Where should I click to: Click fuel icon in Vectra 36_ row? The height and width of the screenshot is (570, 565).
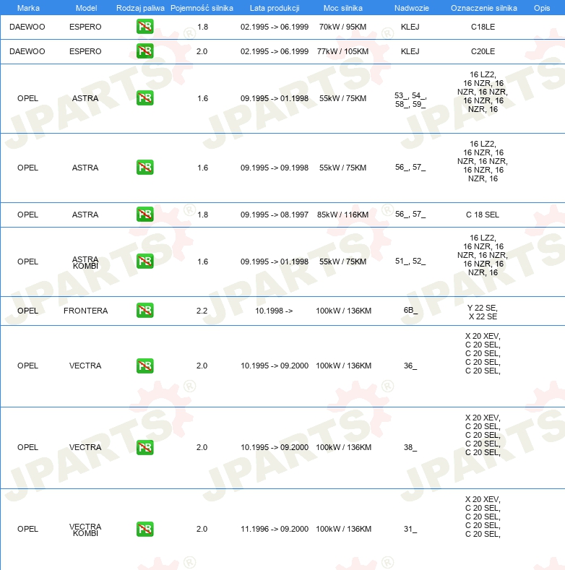[145, 366]
